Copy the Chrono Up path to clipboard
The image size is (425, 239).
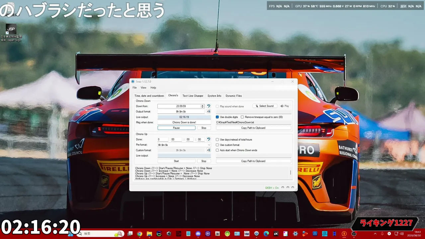coord(253,161)
